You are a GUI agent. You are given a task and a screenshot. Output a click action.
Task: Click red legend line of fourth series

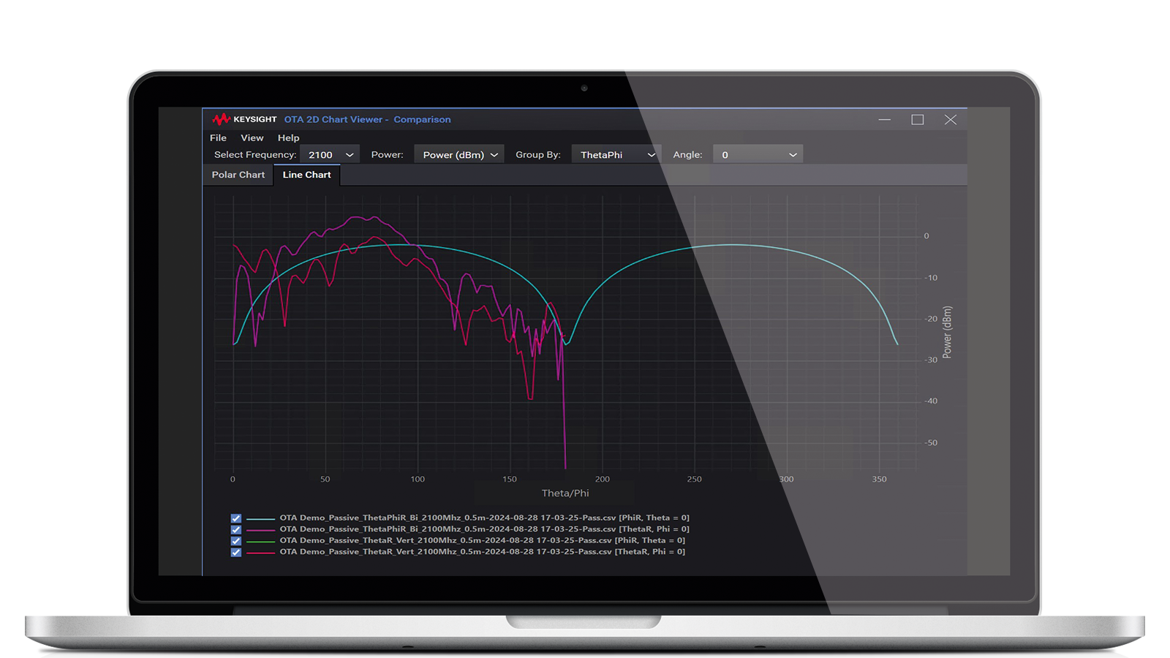260,553
